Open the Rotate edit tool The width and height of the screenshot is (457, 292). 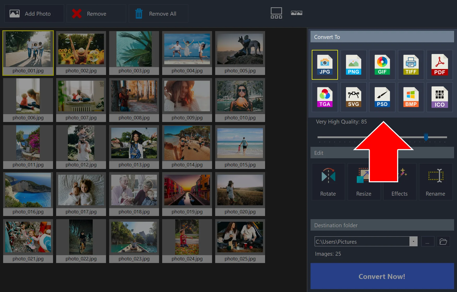[328, 182]
